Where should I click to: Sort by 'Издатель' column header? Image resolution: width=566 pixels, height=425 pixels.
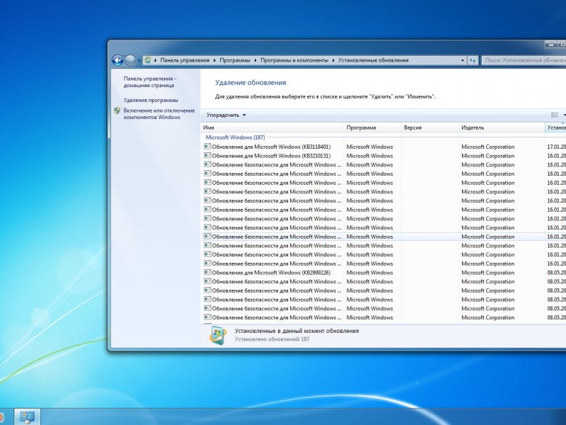(x=502, y=127)
